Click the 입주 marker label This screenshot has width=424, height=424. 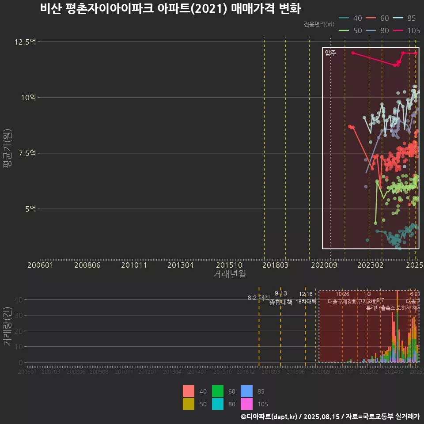330,53
